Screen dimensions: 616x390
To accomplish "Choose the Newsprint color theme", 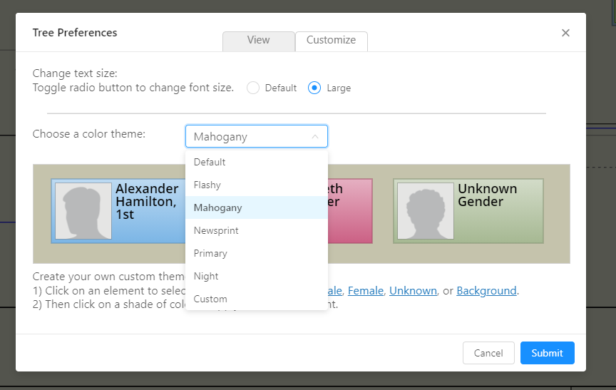I will pyautogui.click(x=216, y=230).
